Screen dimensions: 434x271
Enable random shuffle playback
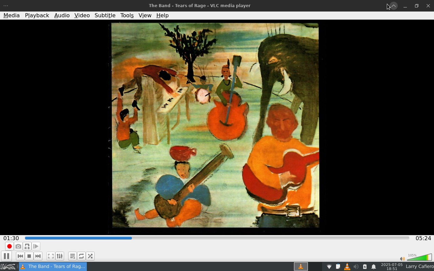click(x=90, y=256)
